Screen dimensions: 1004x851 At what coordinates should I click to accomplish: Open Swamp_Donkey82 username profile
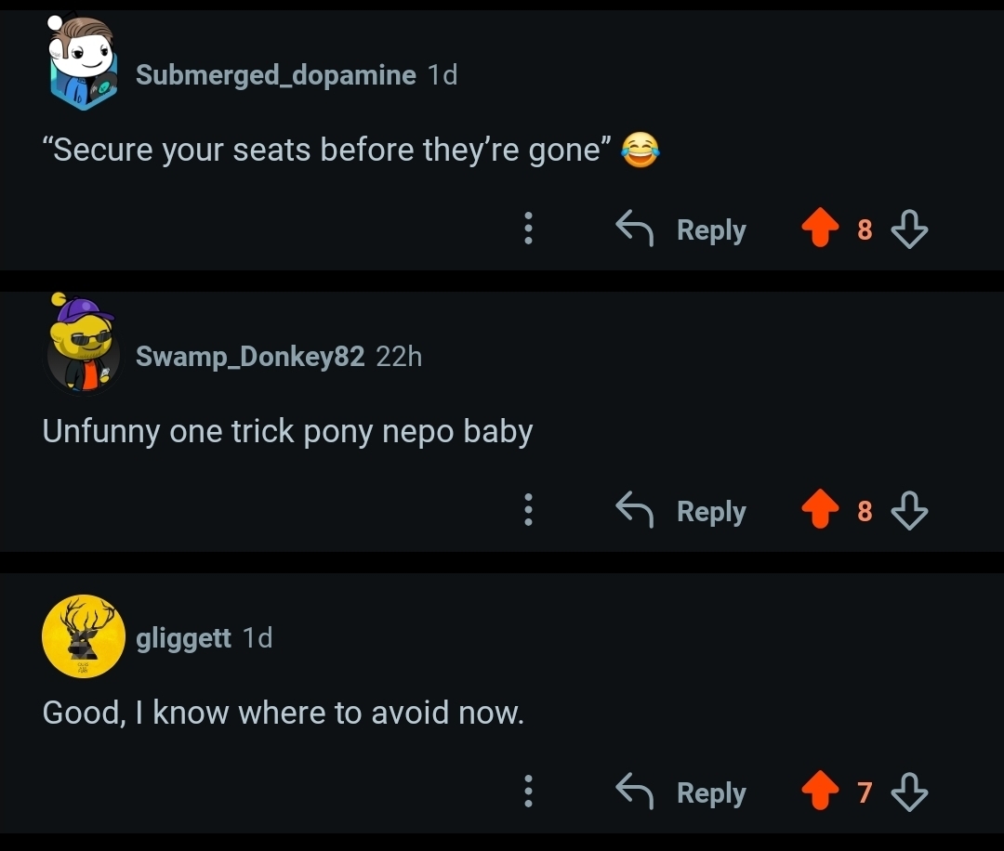(249, 356)
